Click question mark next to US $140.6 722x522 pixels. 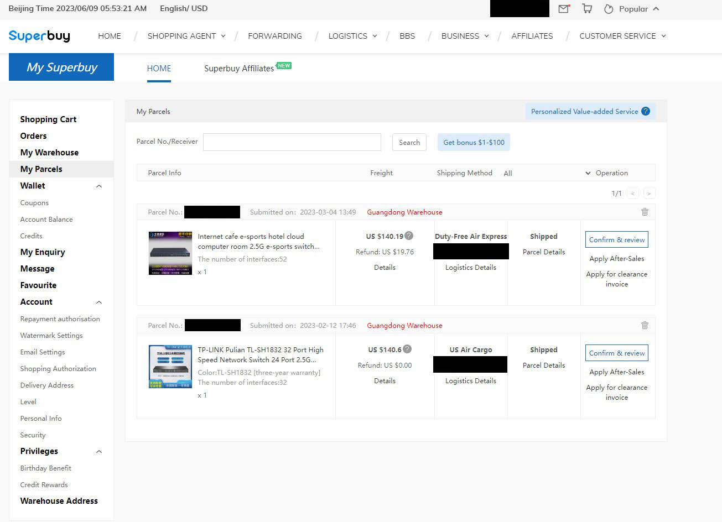[407, 349]
